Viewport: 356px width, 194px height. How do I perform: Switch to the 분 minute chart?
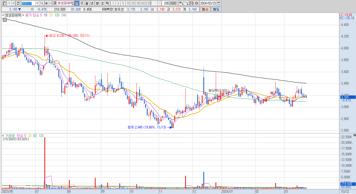tap(97, 3)
